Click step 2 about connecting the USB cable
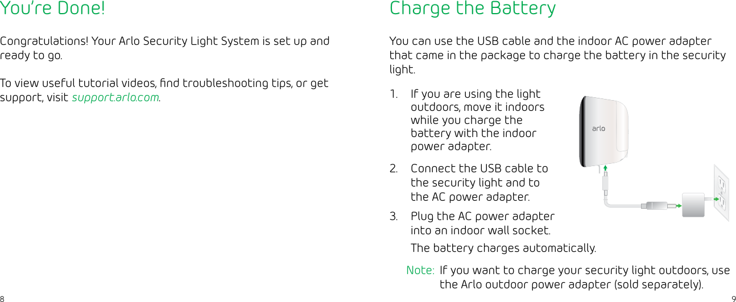The image size is (736, 302). click(479, 183)
